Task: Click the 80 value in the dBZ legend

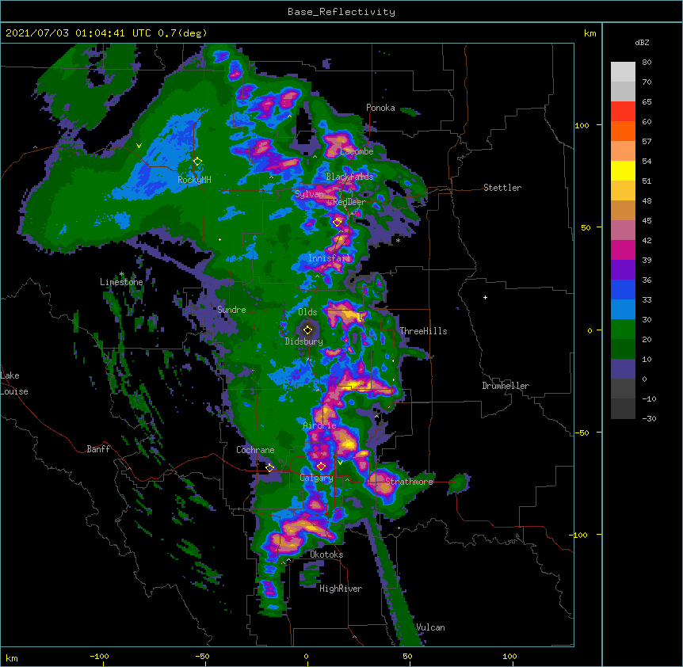Action: click(647, 63)
